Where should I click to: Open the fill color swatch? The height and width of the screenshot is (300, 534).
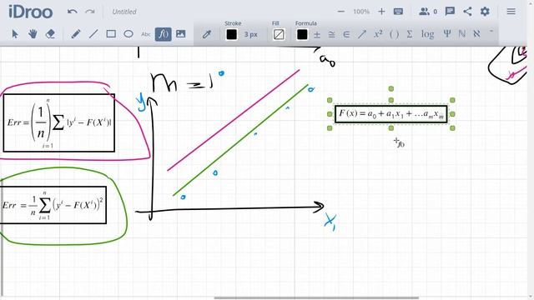click(x=279, y=34)
